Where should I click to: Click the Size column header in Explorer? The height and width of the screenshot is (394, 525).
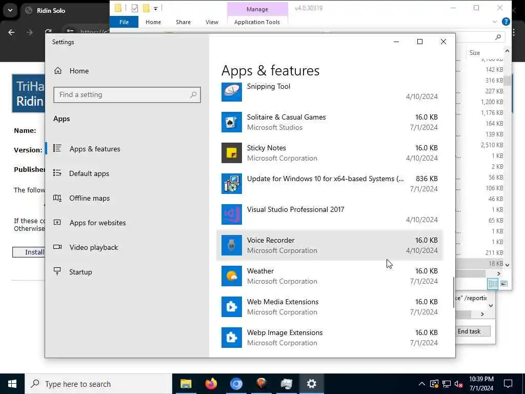pyautogui.click(x=474, y=53)
